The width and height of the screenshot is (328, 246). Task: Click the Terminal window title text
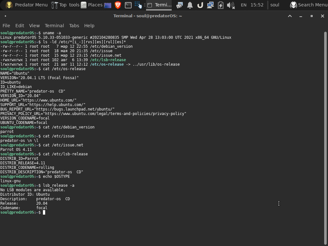pos(148,16)
